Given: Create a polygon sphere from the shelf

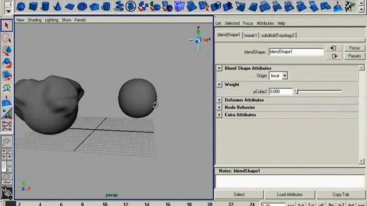Looking at the screenshot, I should (x=21, y=6).
